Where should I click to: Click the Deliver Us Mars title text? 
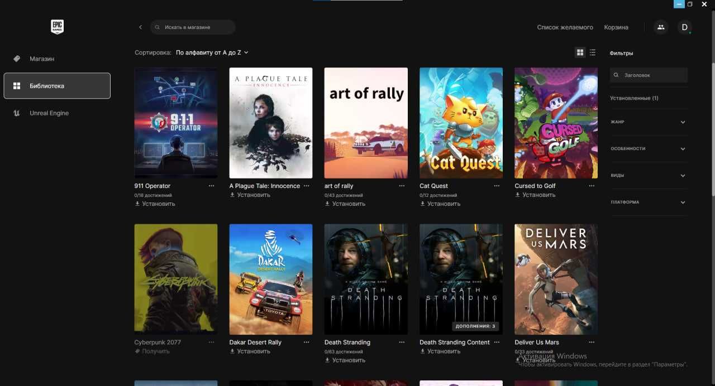click(x=537, y=342)
